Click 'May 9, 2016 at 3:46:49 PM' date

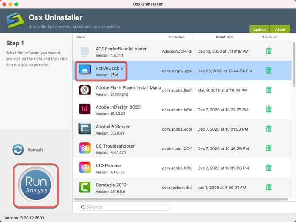click(222, 90)
